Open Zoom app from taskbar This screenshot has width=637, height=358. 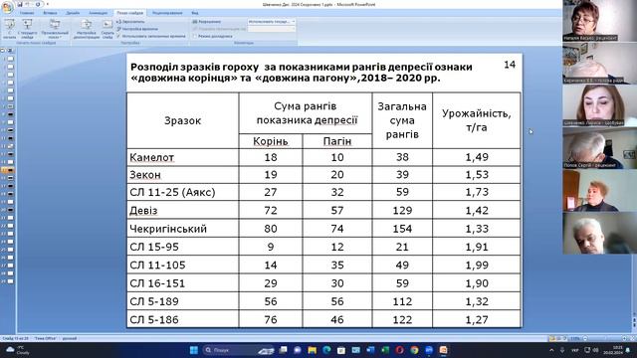click(429, 350)
